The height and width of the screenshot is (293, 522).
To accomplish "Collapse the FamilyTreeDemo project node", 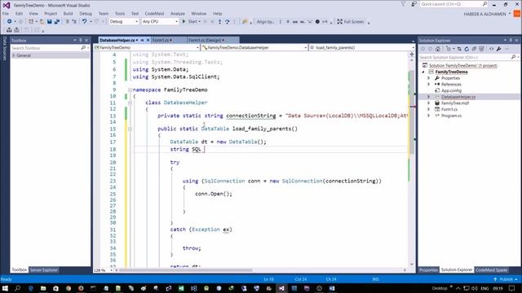I will (423, 72).
